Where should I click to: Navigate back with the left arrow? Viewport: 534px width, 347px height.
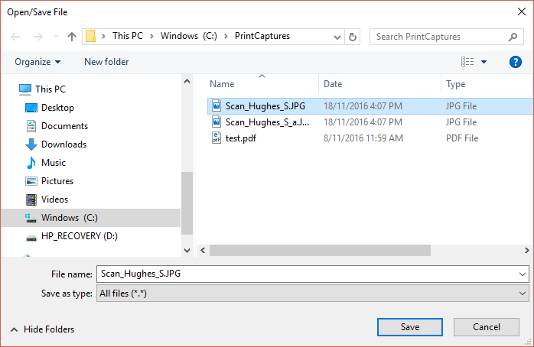point(15,37)
